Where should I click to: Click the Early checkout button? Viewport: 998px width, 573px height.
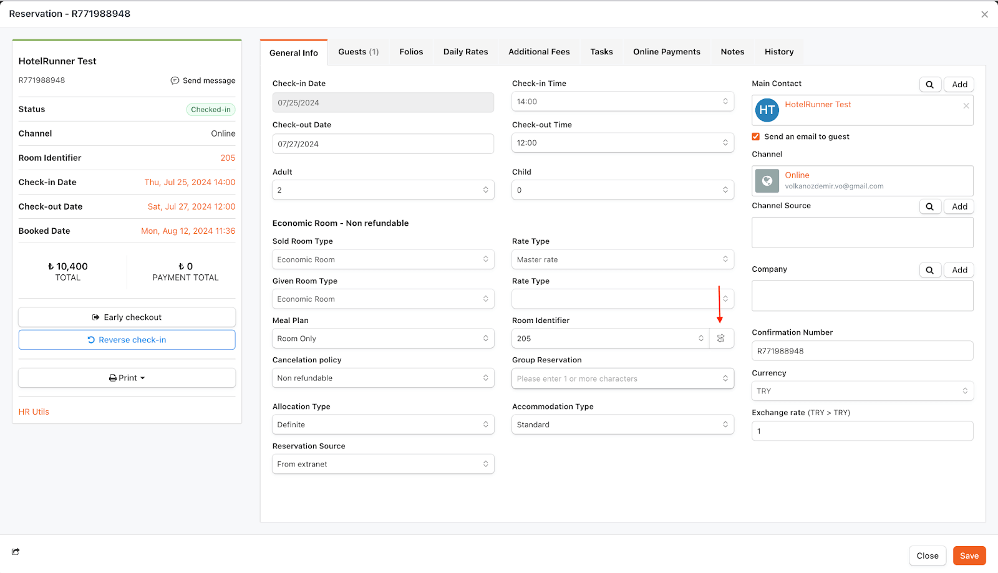point(127,317)
